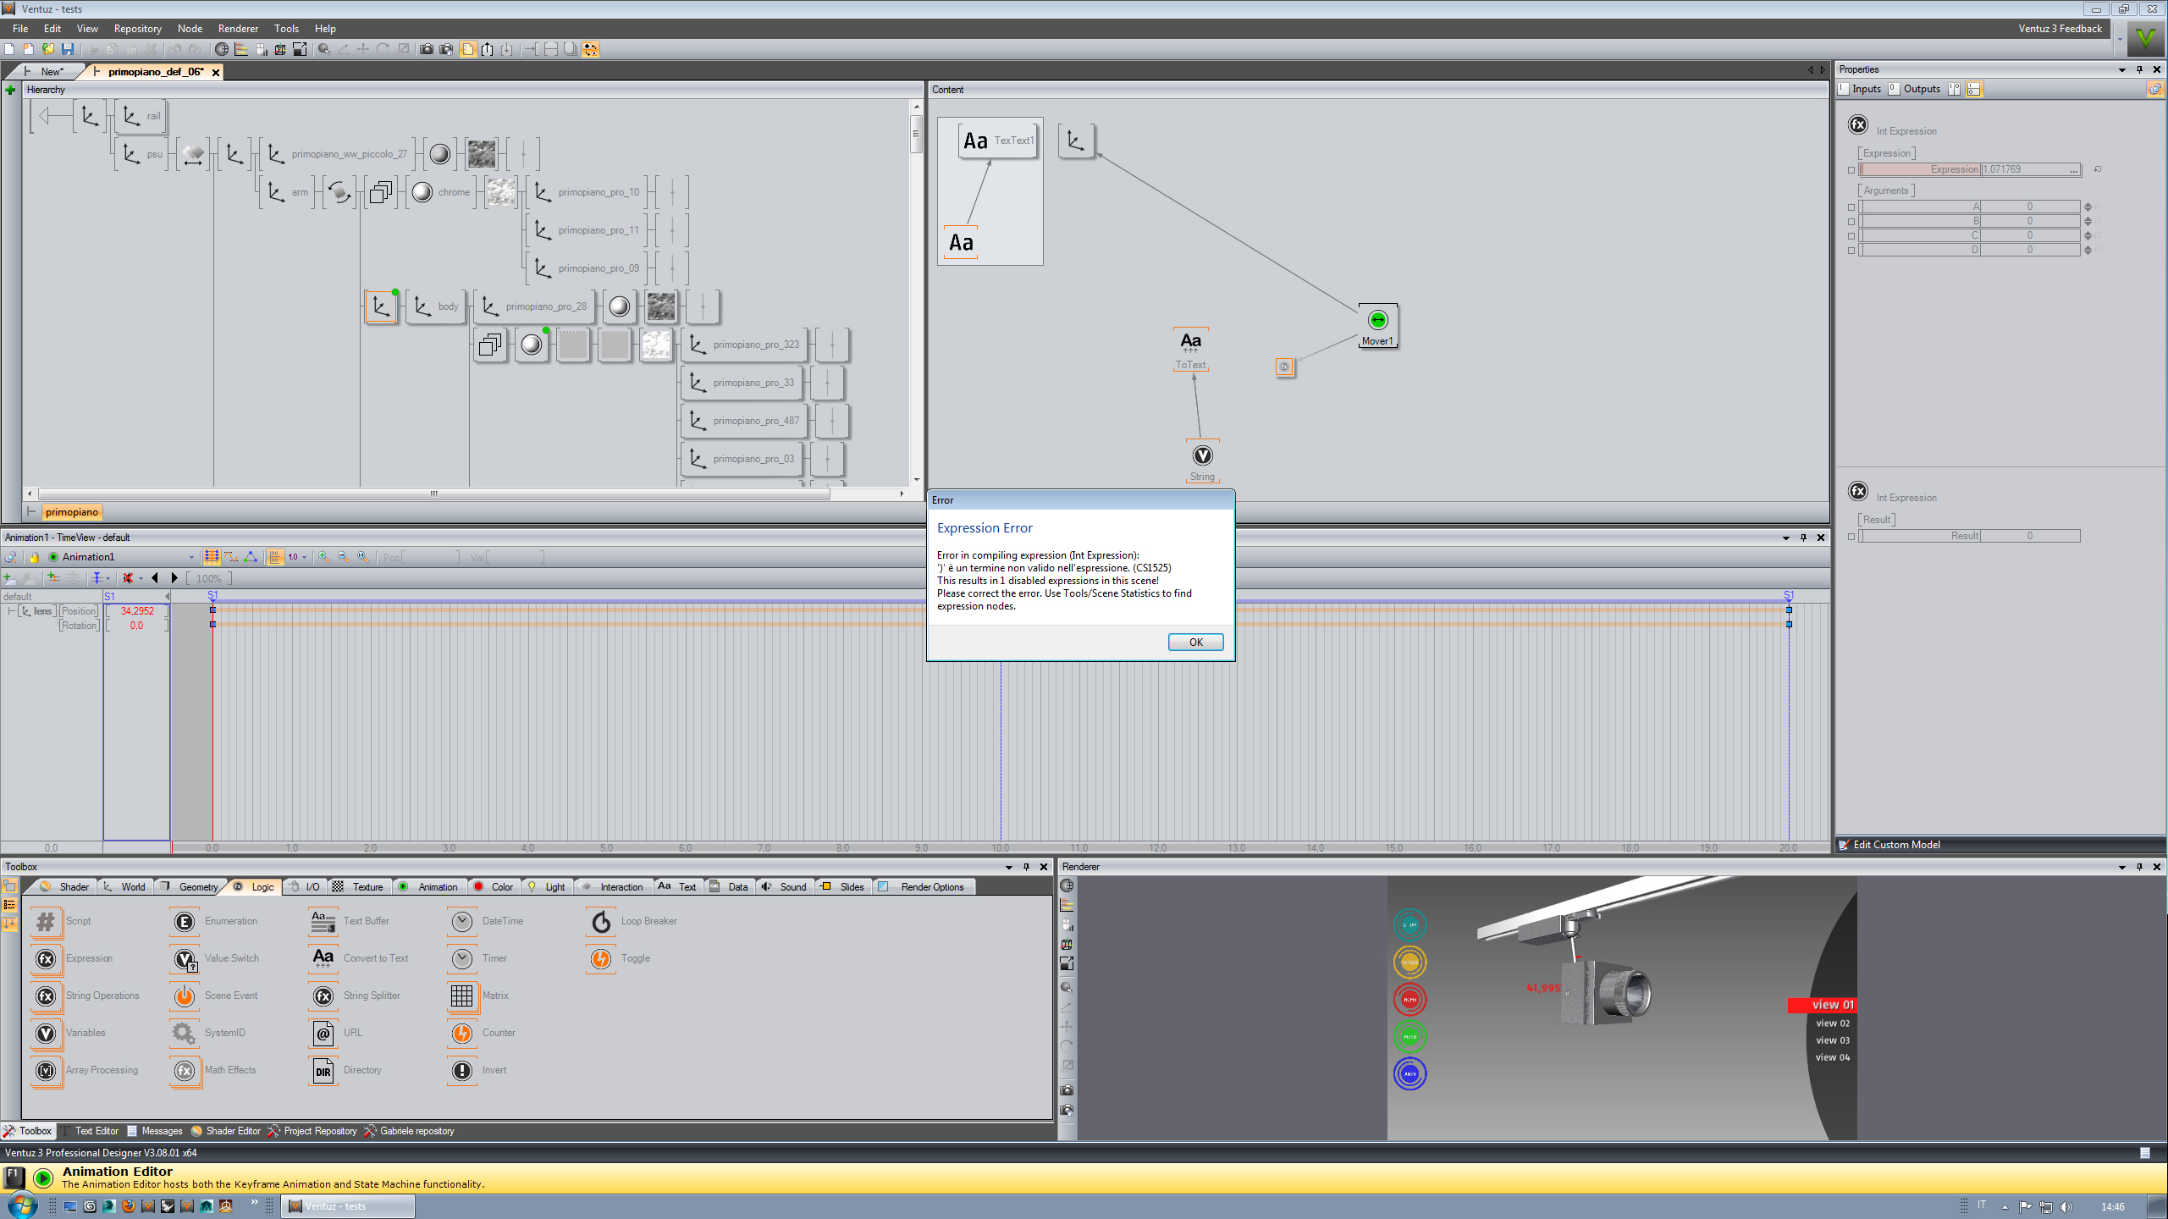Open the Animation1 dropdown in TimeView
This screenshot has width=2168, height=1219.
[x=191, y=557]
